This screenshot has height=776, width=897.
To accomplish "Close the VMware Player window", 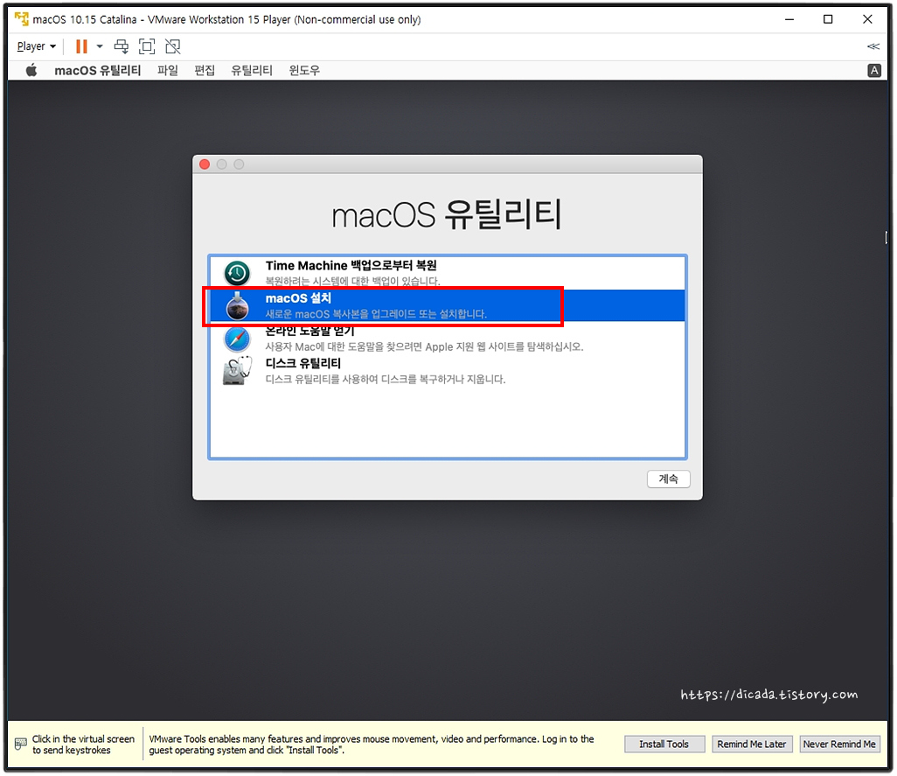I will [x=867, y=19].
